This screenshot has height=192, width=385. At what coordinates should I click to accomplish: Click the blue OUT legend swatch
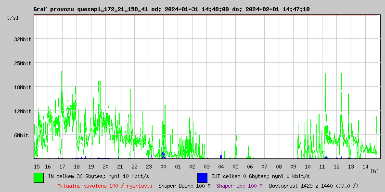[202, 177]
